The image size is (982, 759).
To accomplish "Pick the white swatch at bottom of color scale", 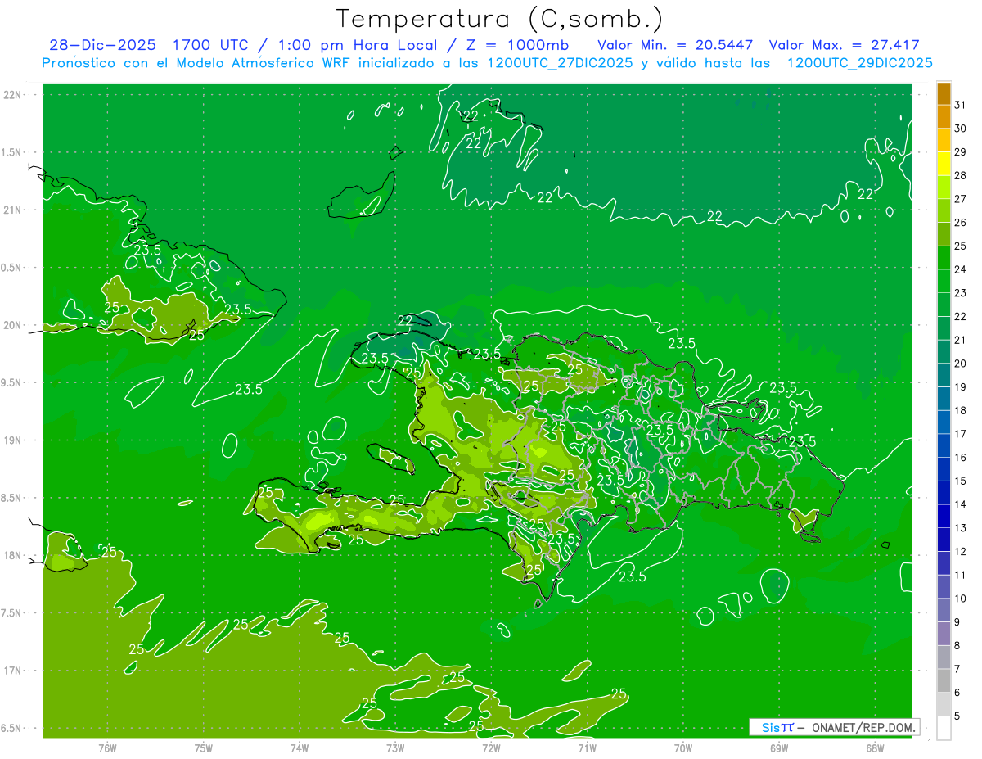I will [x=944, y=728].
